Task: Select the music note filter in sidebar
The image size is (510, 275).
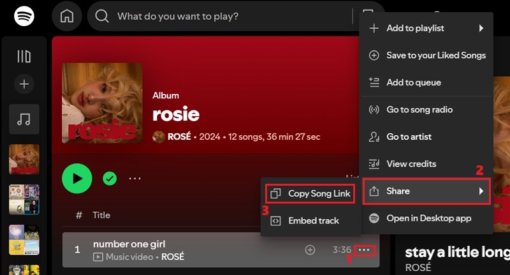Action: point(24,119)
